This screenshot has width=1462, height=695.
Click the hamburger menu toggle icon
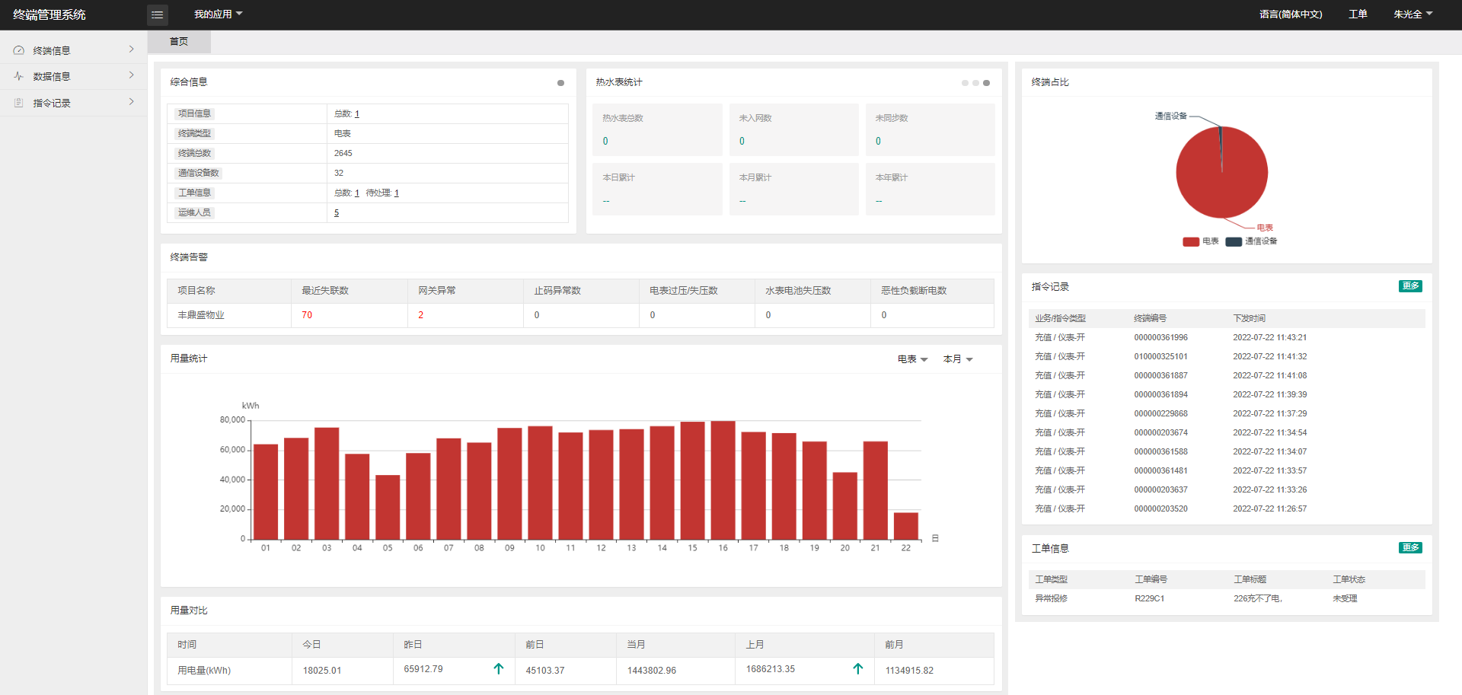tap(157, 14)
